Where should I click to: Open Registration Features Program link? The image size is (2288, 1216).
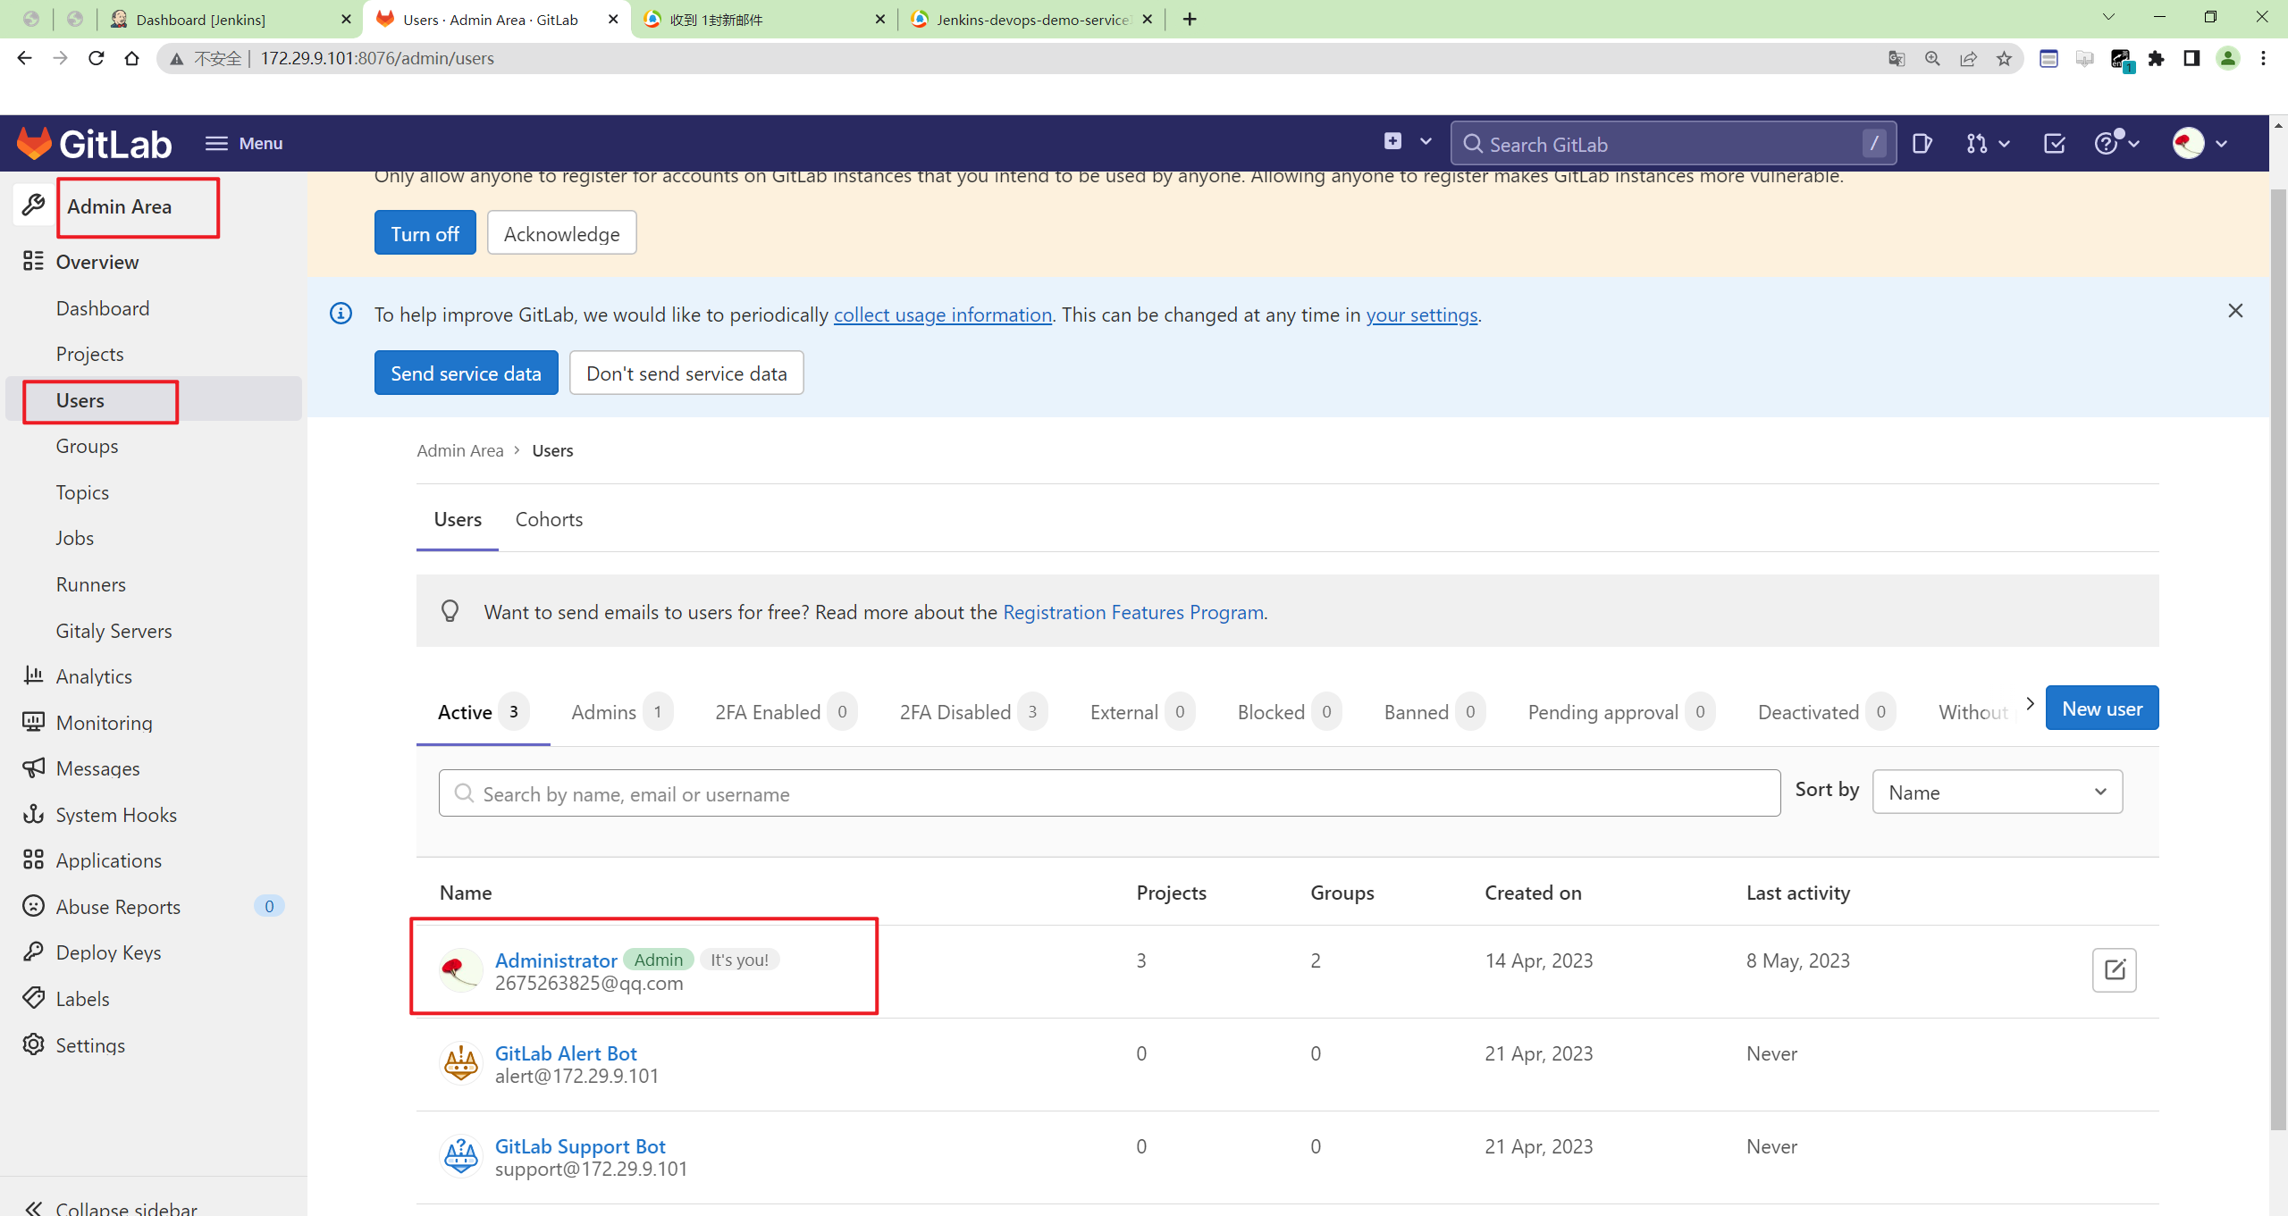pos(1133,612)
